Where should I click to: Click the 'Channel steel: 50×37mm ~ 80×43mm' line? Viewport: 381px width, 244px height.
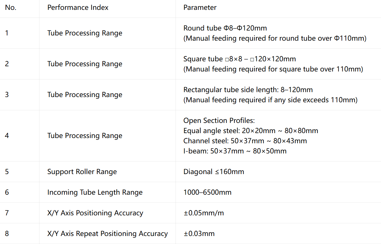245,141
